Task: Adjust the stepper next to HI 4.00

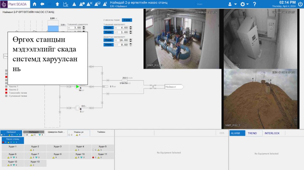Action: point(131,28)
